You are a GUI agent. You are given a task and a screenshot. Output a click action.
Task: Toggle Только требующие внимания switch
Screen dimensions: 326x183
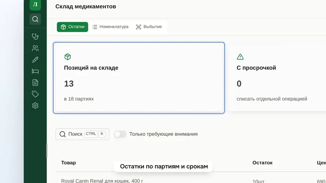click(x=120, y=134)
